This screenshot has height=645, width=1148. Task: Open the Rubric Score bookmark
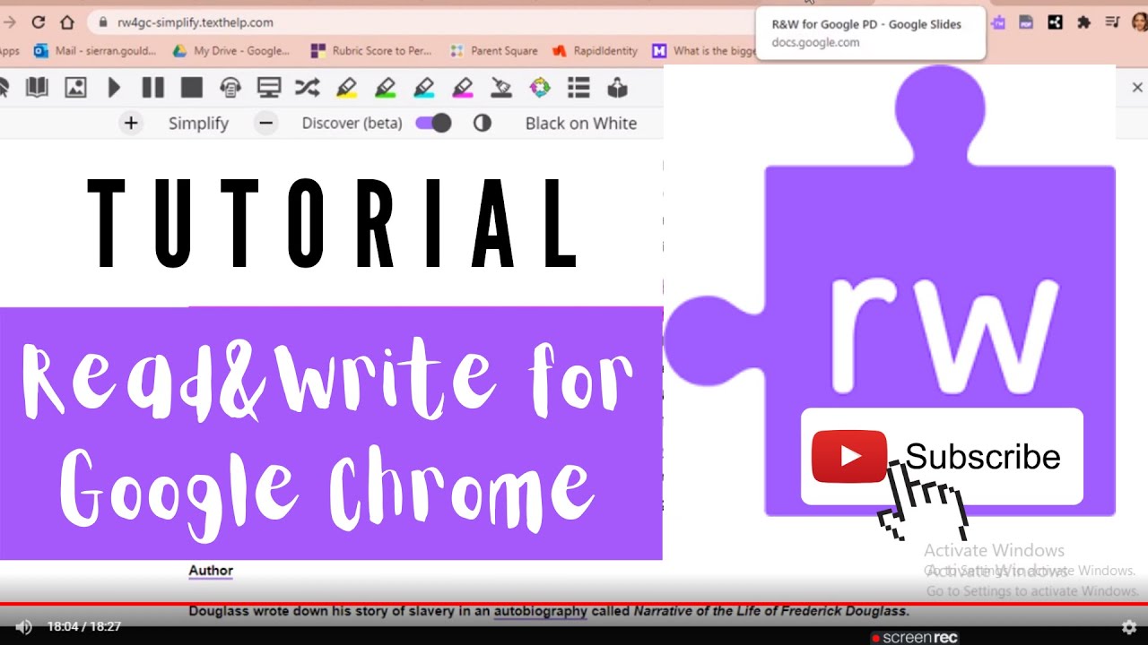371,51
